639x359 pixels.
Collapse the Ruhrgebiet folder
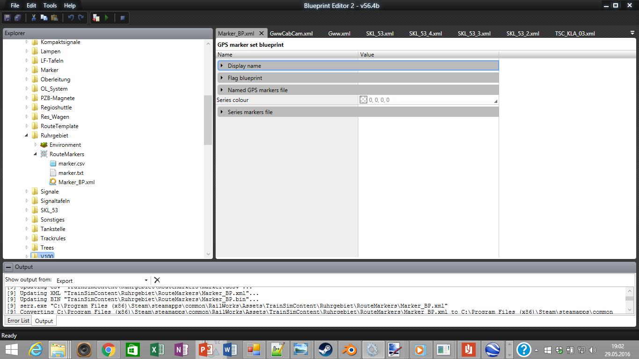27,136
